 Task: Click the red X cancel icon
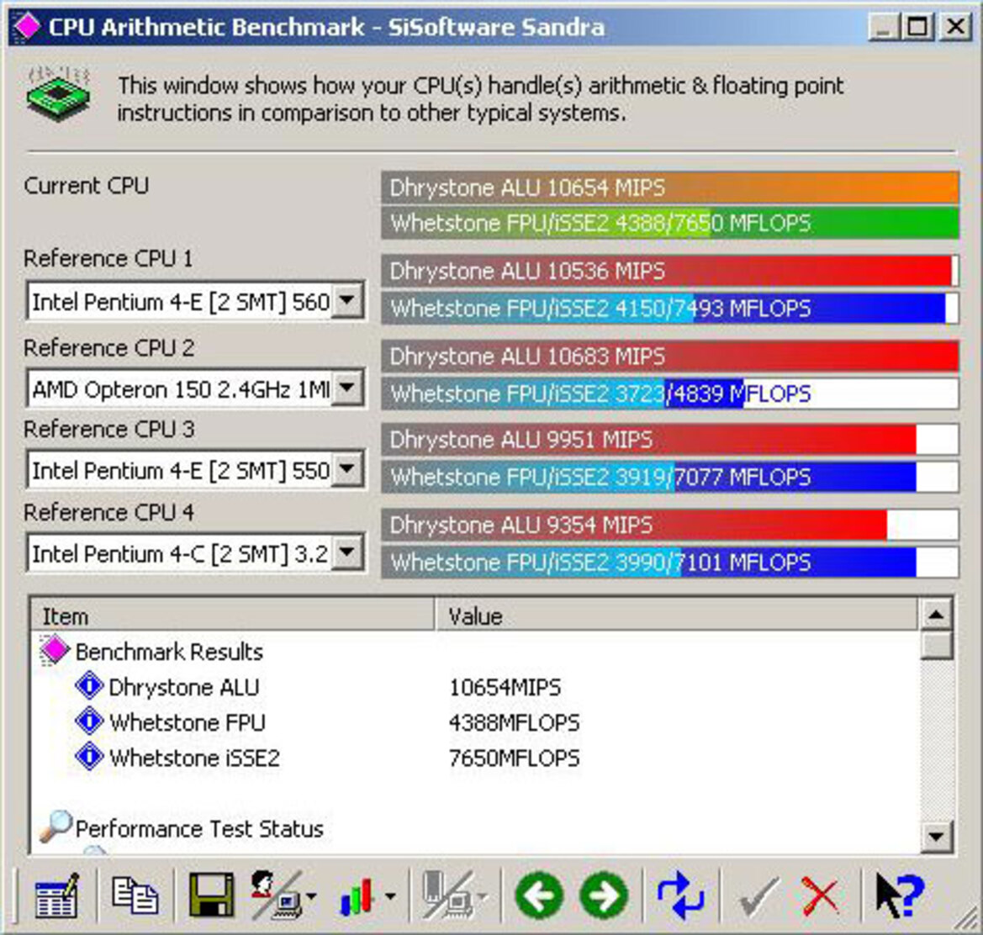tap(820, 895)
